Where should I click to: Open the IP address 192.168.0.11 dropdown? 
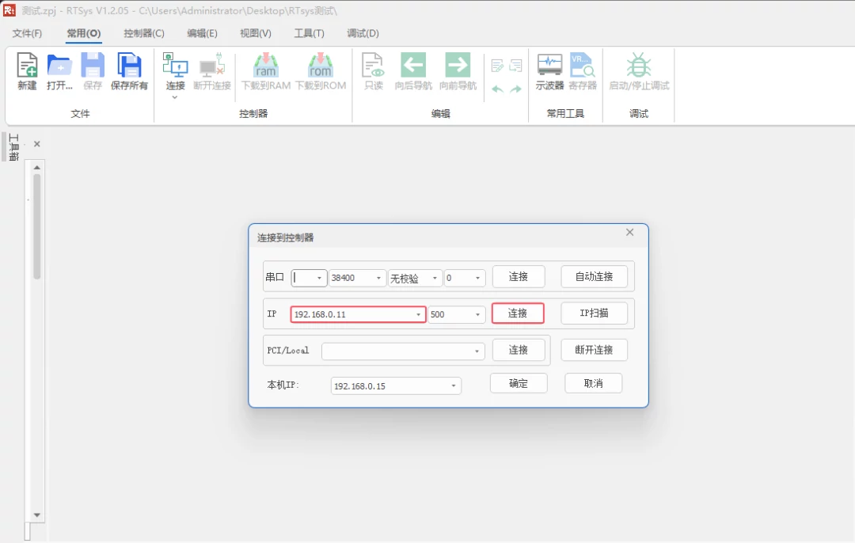(418, 314)
